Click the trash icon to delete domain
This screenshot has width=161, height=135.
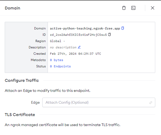124,8
